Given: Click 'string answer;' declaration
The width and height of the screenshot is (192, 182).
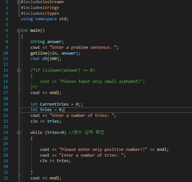Looking at the screenshot, I should [x=47, y=42].
